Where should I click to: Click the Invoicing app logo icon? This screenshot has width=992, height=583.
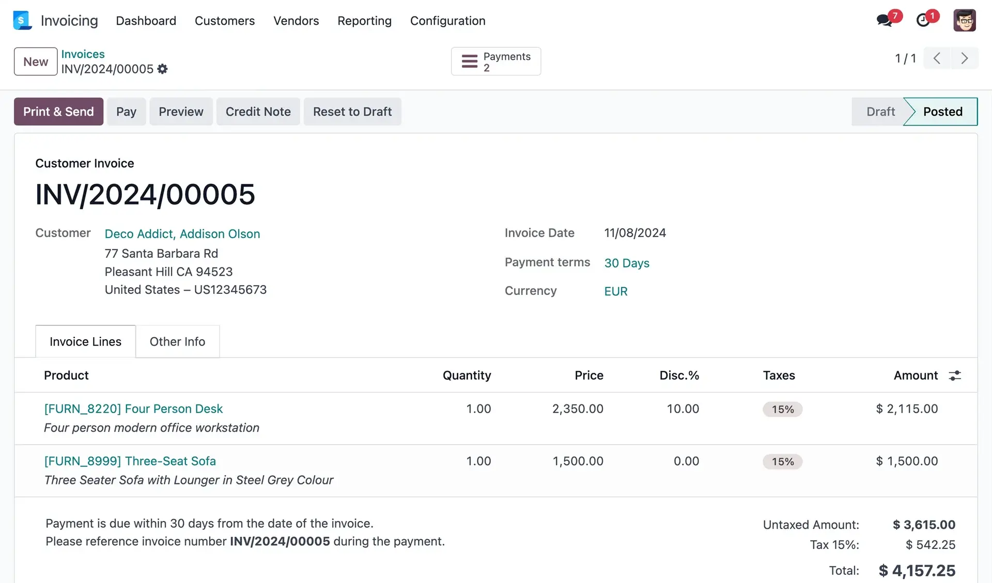pyautogui.click(x=22, y=21)
